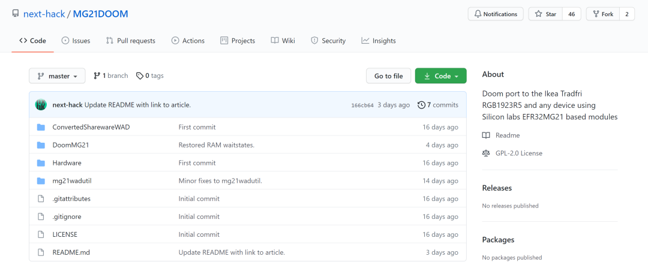
Task: Click the Go to file button
Action: pos(388,76)
